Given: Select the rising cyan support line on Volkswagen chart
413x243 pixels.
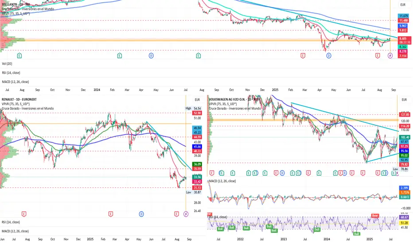Looking at the screenshot, I should [382, 158].
